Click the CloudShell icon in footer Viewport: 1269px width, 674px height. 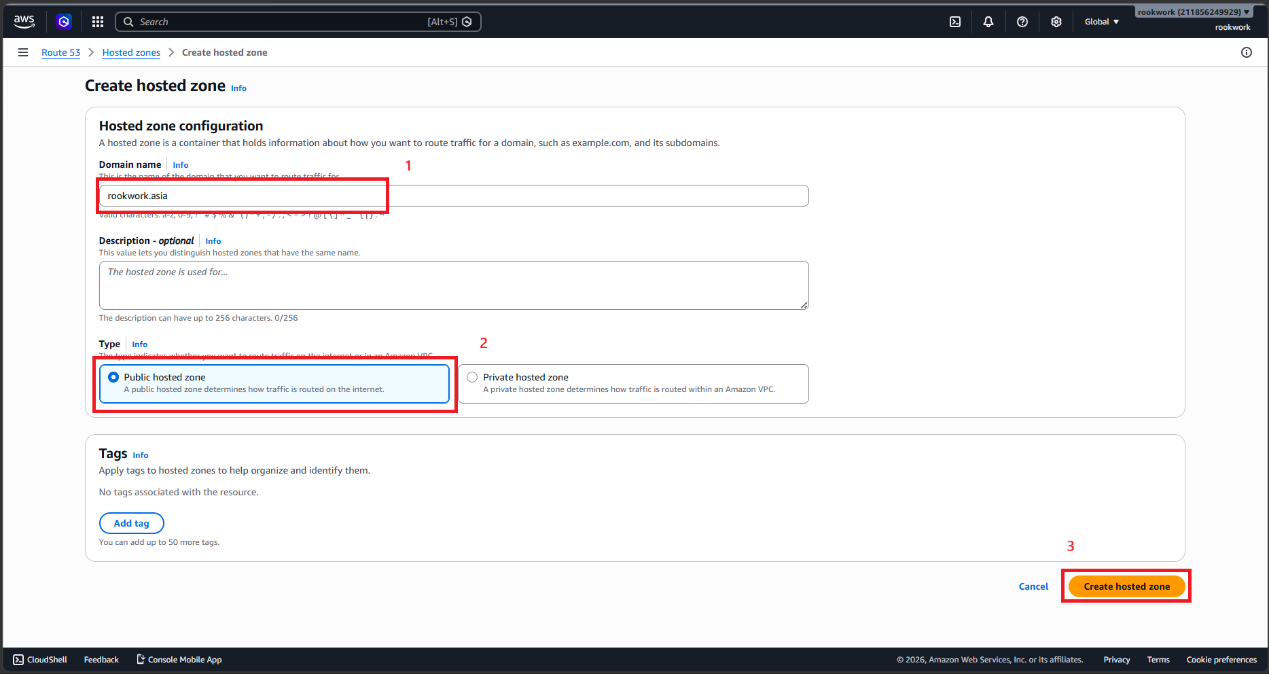coord(18,660)
